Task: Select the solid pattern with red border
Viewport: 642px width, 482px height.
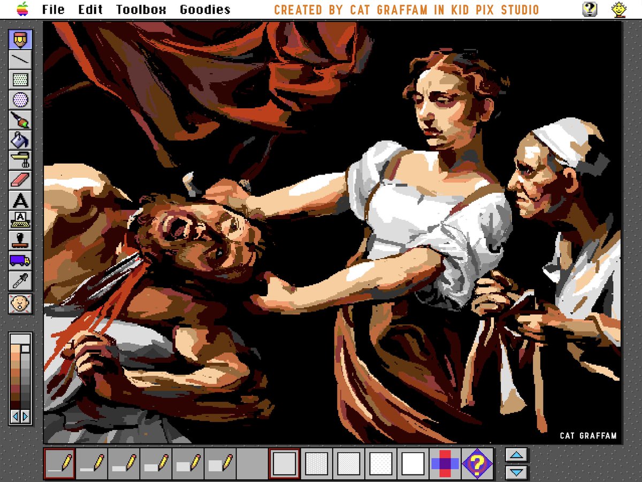Action: pos(284,463)
